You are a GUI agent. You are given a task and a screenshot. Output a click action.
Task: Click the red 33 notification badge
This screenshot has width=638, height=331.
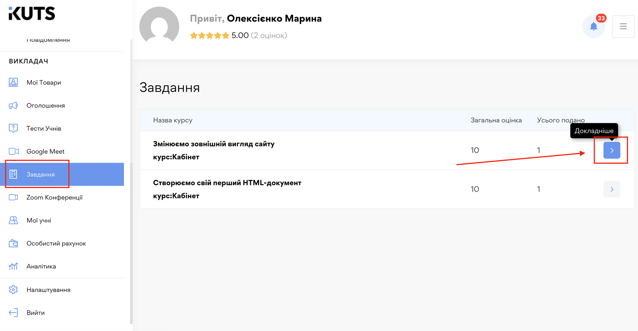click(601, 18)
